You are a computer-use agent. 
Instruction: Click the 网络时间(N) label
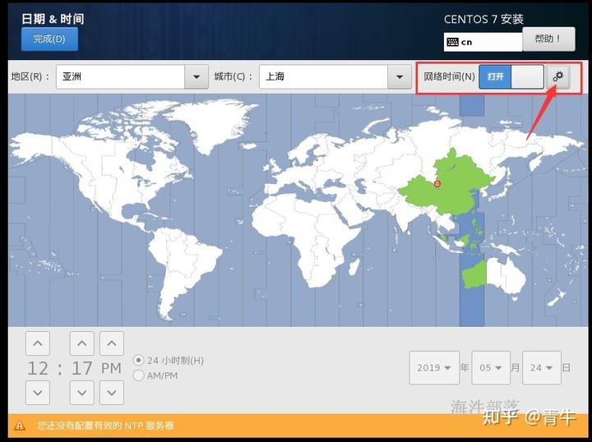coord(449,76)
